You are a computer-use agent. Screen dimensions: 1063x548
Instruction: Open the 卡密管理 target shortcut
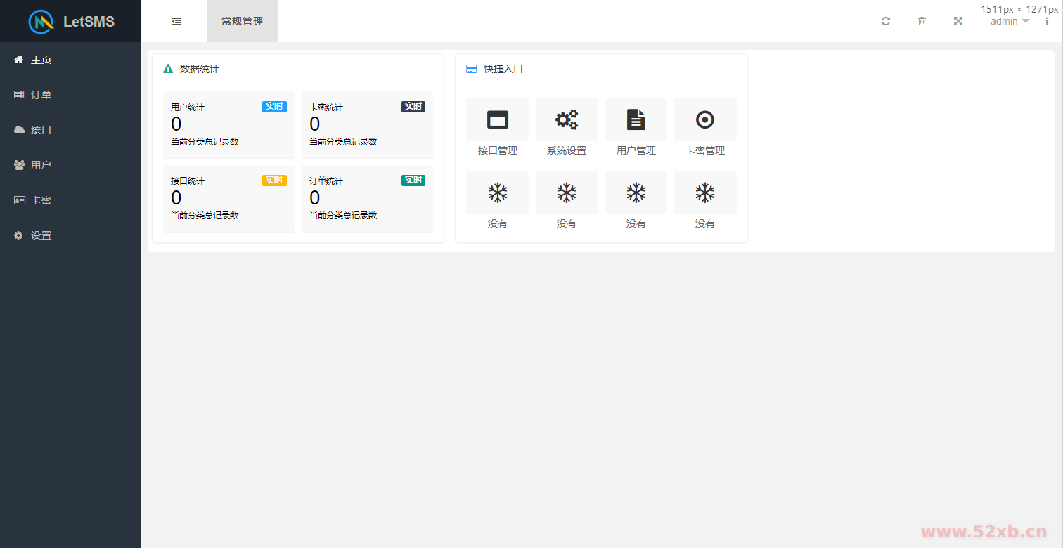(704, 120)
